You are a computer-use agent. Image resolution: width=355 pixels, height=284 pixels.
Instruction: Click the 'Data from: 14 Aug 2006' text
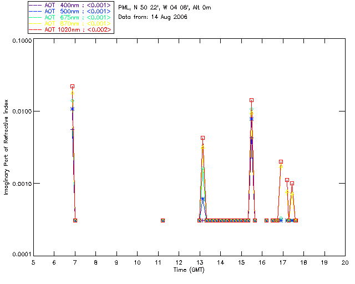(x=153, y=17)
